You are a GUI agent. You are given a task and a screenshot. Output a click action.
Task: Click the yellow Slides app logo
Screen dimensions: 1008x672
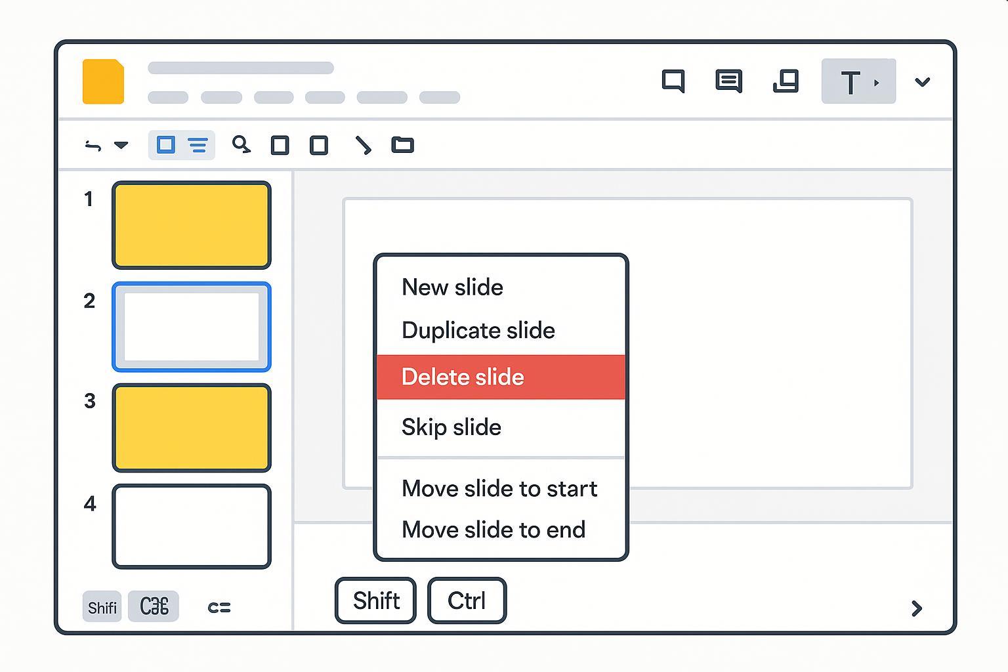click(x=103, y=81)
